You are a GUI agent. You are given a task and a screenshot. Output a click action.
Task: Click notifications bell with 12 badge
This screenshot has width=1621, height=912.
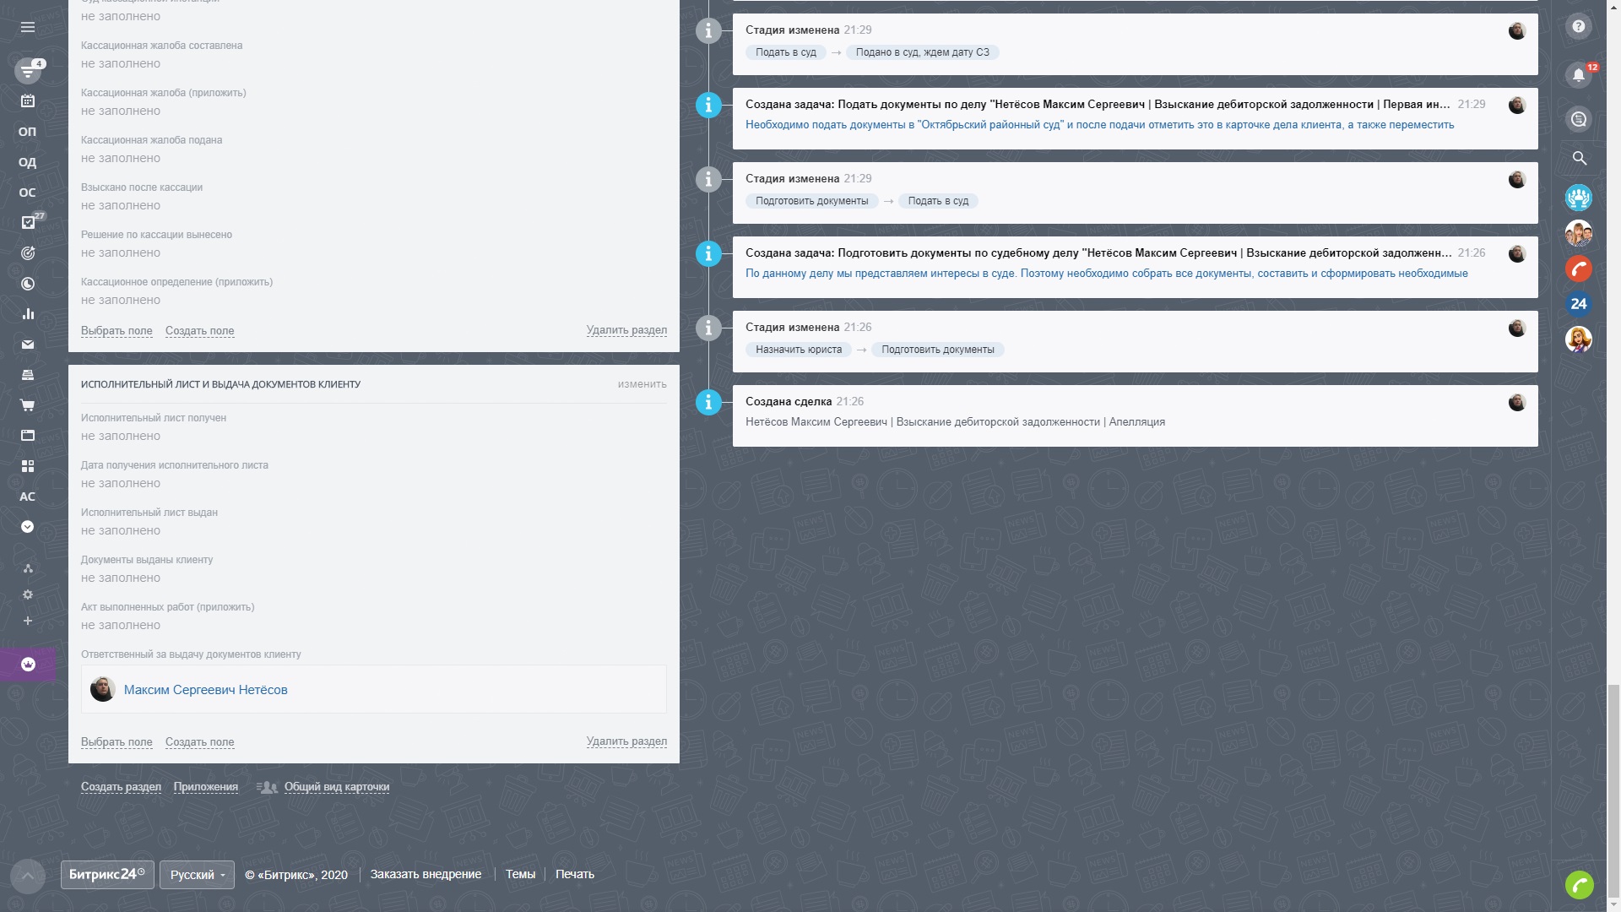pyautogui.click(x=1578, y=75)
